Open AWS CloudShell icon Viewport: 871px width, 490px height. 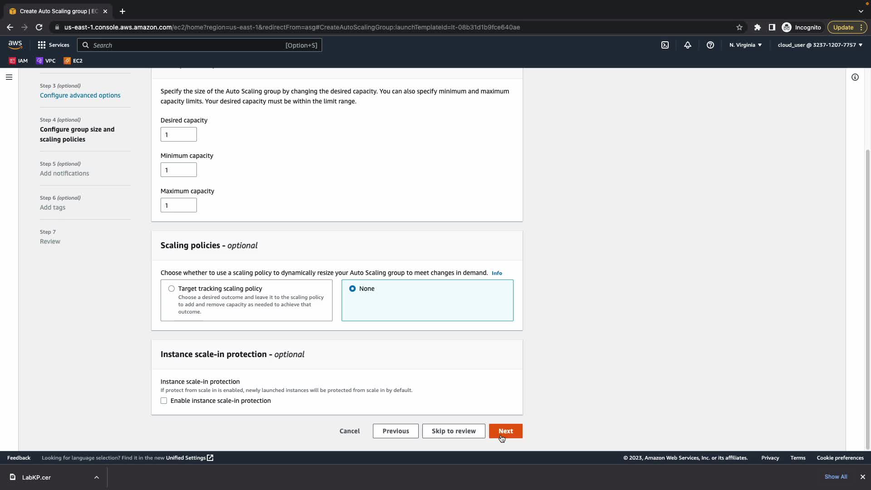665,45
